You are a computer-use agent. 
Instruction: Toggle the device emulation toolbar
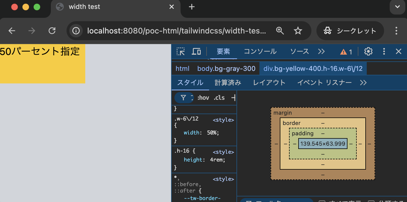coord(196,51)
